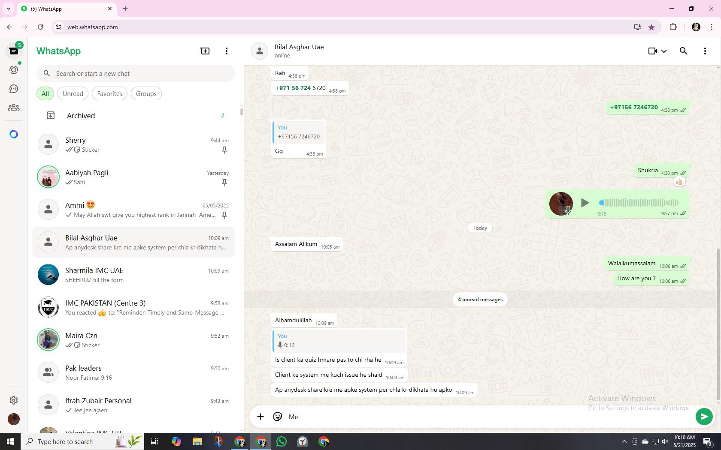Play the 0:16 voice message

[x=585, y=203]
